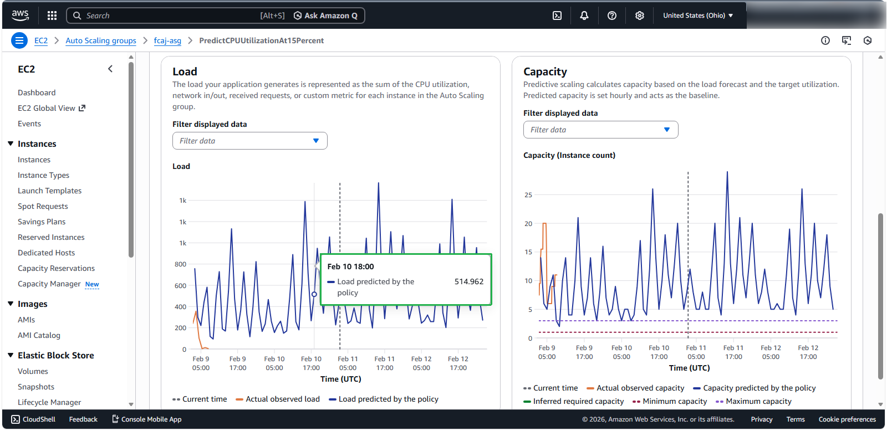This screenshot has width=887, height=431.
Task: Launch CloudShell from the top bar
Action: coord(557,16)
